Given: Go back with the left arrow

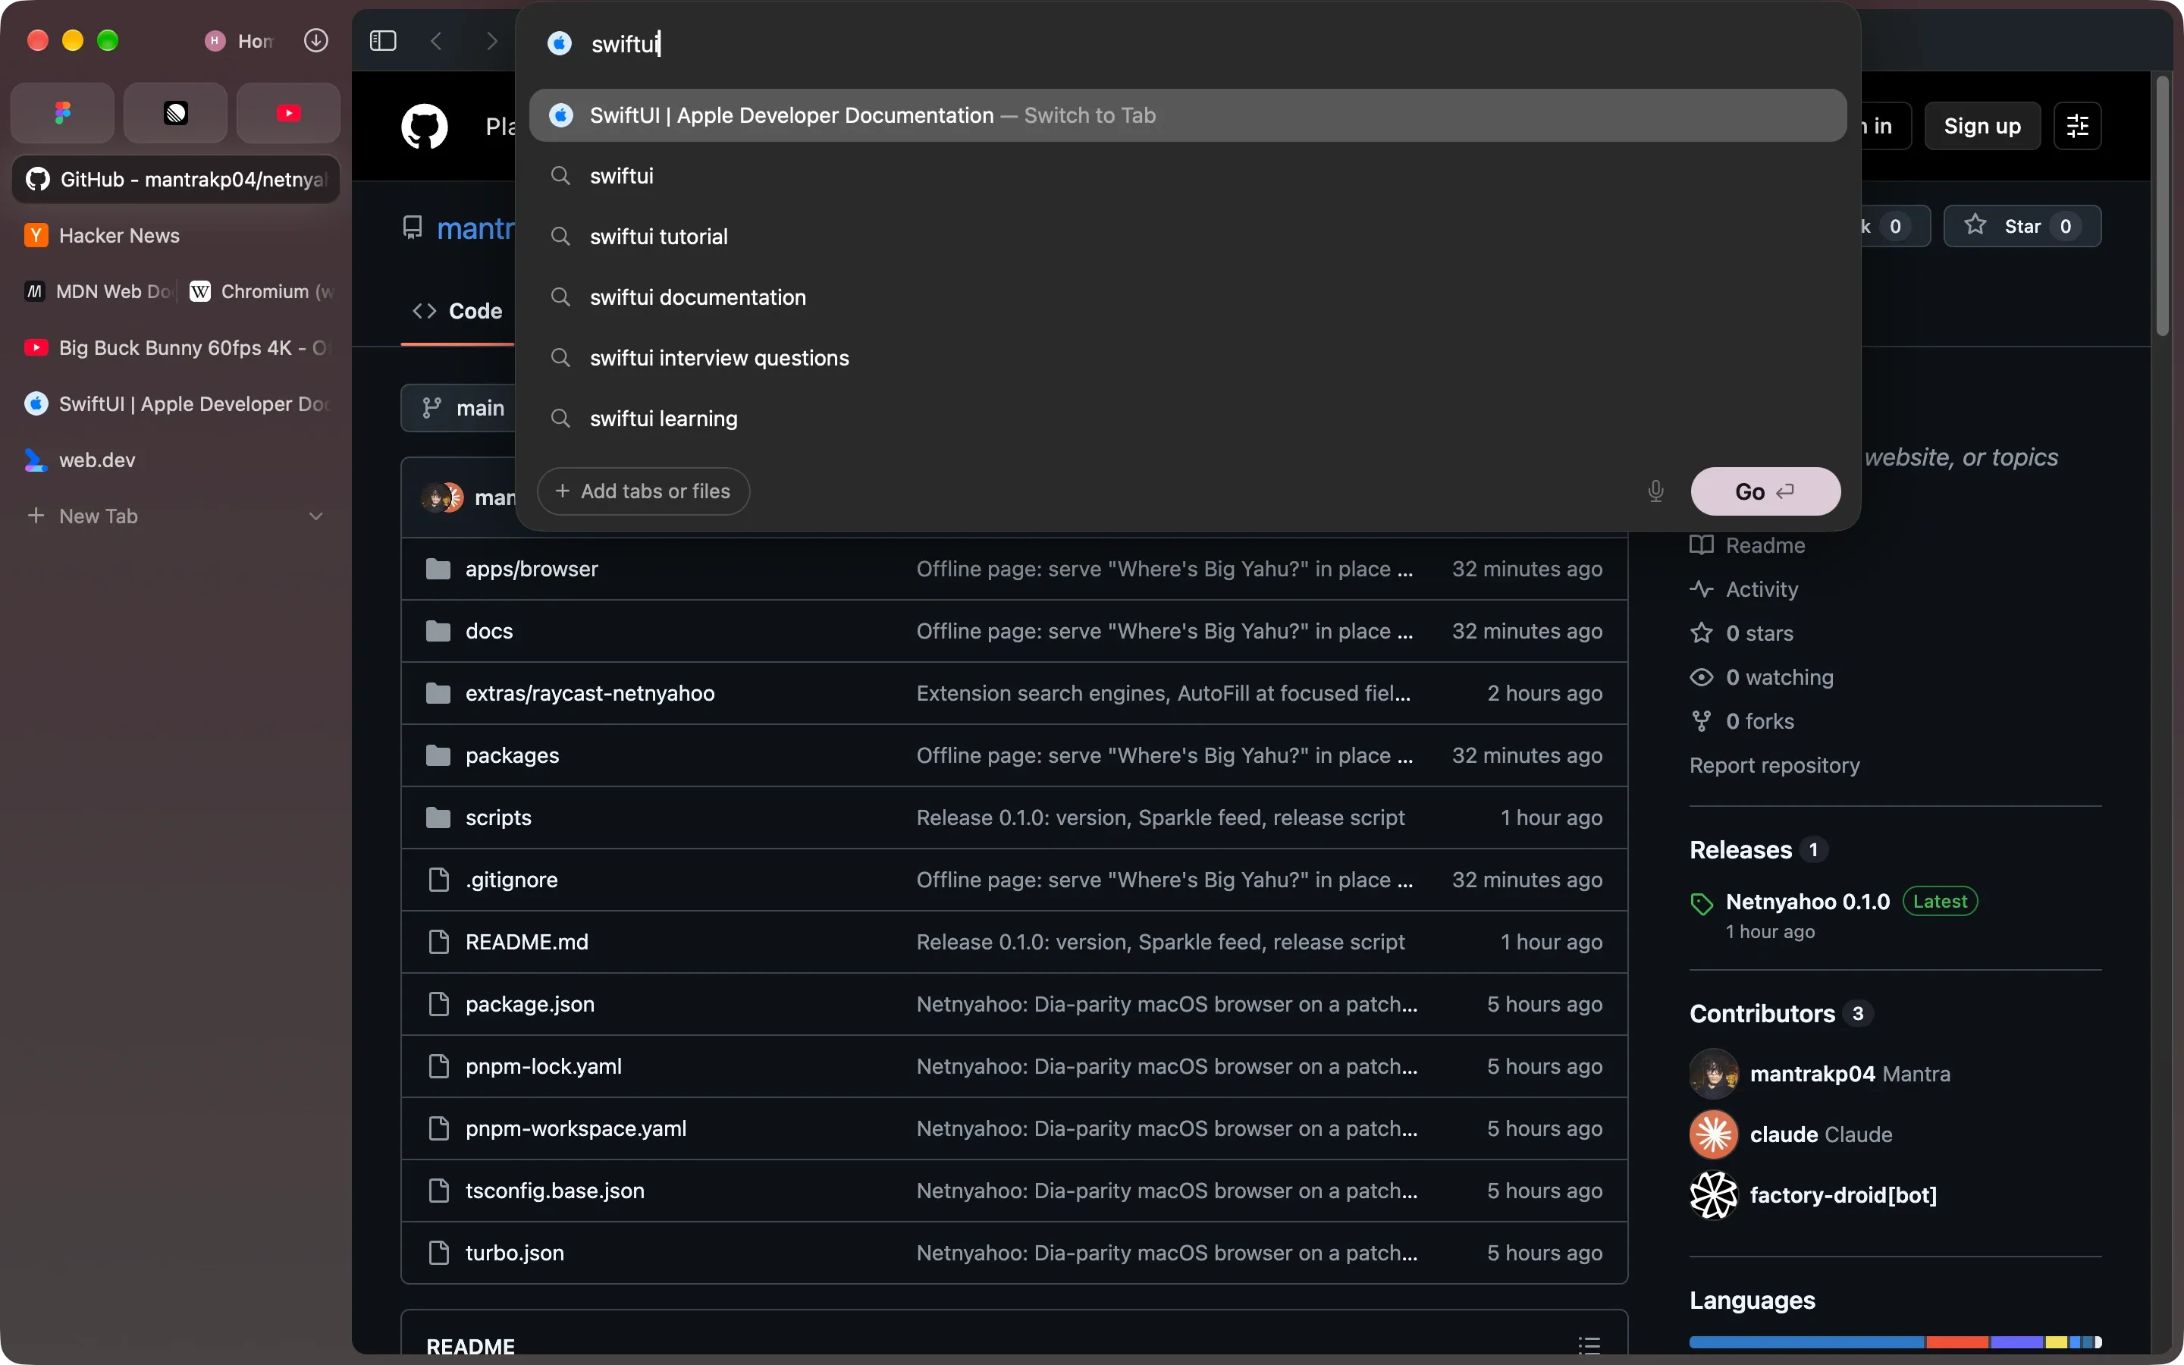Looking at the screenshot, I should pyautogui.click(x=437, y=41).
